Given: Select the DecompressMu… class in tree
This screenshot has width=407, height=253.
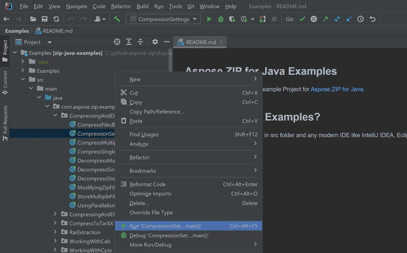Looking at the screenshot, I should pos(92,160).
